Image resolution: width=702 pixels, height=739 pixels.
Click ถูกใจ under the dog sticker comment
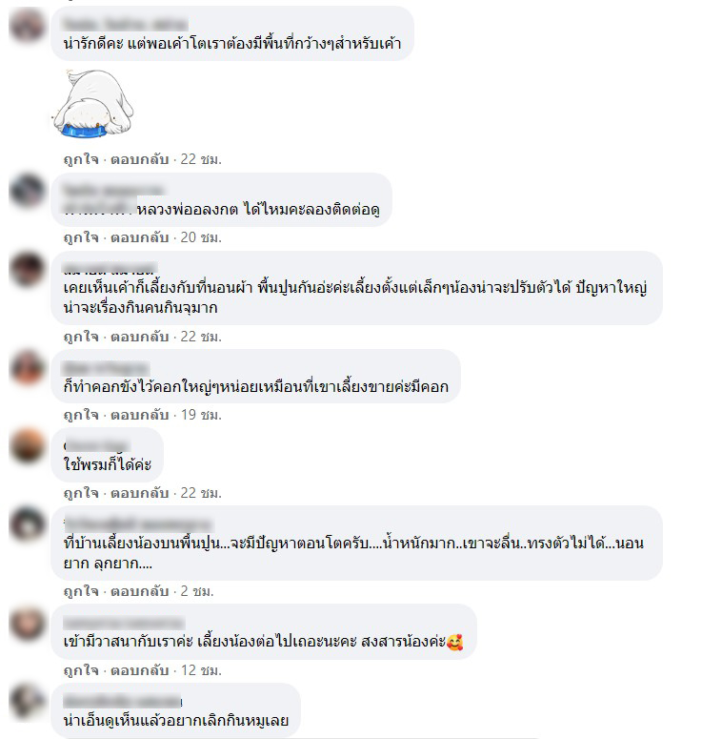(81, 159)
